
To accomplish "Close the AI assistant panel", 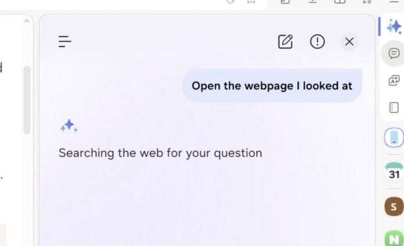I will click(349, 41).
